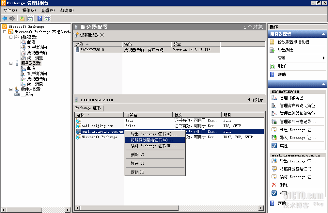This screenshot has height=213, width=328.
Task: Click 修改配置域控制器 in the actions pane
Action: [296, 42]
